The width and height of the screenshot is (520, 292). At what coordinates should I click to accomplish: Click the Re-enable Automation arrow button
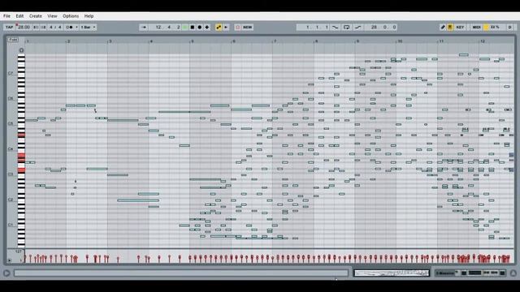226,27
